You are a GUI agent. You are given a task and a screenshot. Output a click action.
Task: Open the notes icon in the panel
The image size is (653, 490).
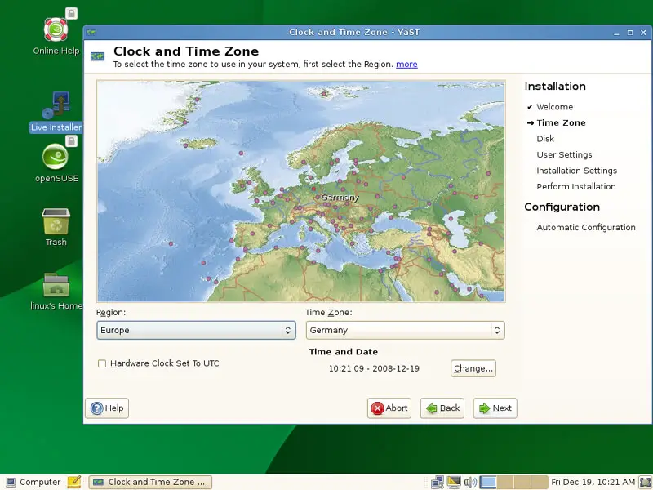(x=73, y=482)
